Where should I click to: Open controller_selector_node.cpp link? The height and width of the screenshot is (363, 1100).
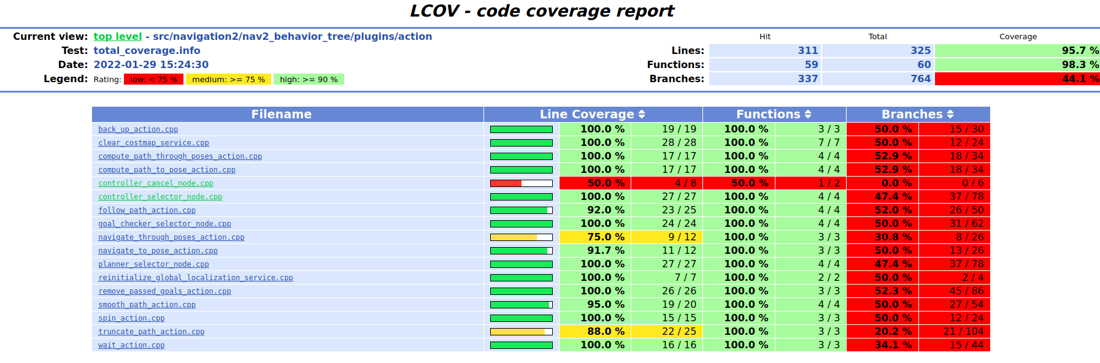pos(160,197)
